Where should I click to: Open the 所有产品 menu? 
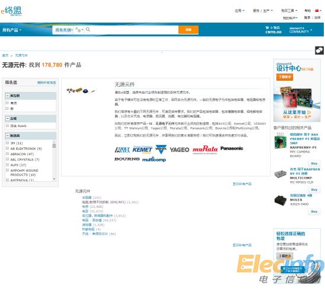pos(12,30)
